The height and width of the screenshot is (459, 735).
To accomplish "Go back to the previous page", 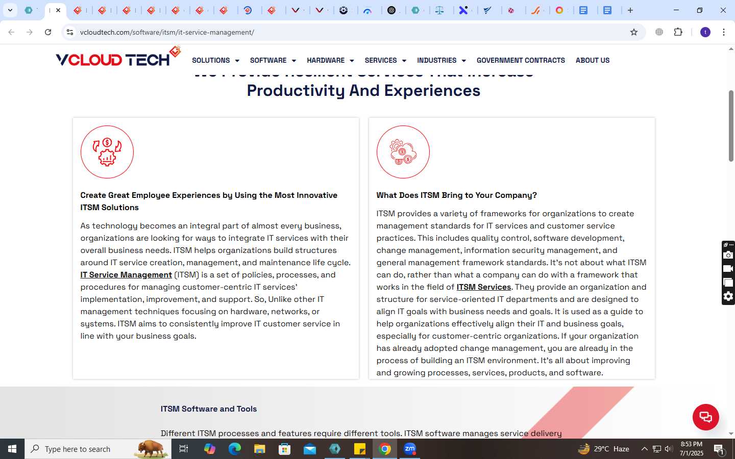I will 11,32.
